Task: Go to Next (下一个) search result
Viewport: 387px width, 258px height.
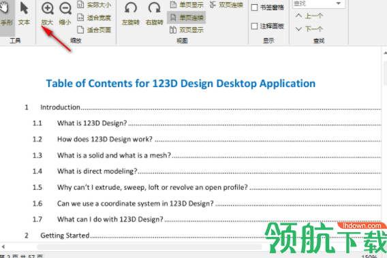Action: [x=309, y=29]
